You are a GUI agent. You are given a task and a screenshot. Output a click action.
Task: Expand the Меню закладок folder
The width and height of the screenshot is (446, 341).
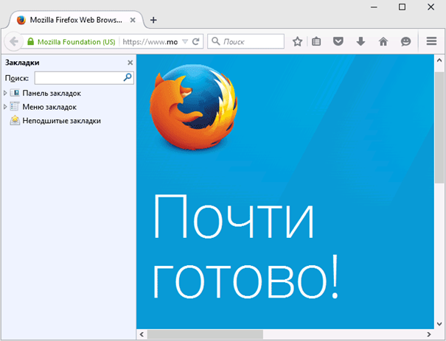click(5, 107)
